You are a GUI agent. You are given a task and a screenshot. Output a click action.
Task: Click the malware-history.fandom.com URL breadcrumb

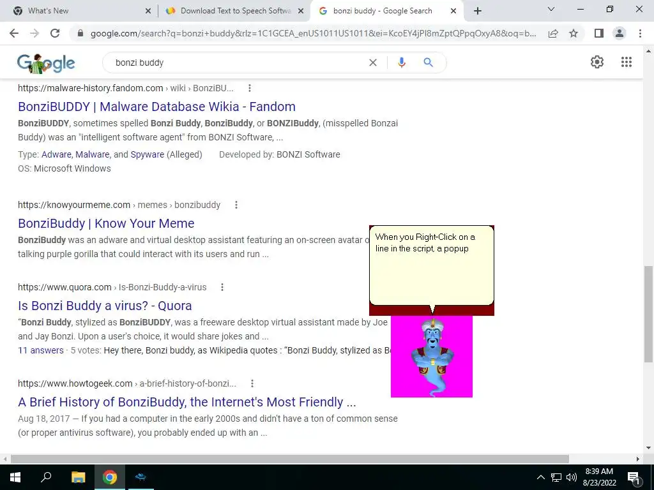(x=126, y=88)
